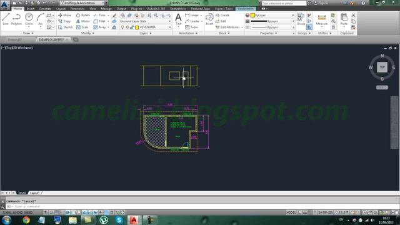Viewport: 400px width, 225px height.
Task: Click the Erase tool icon
Action: 114,15
